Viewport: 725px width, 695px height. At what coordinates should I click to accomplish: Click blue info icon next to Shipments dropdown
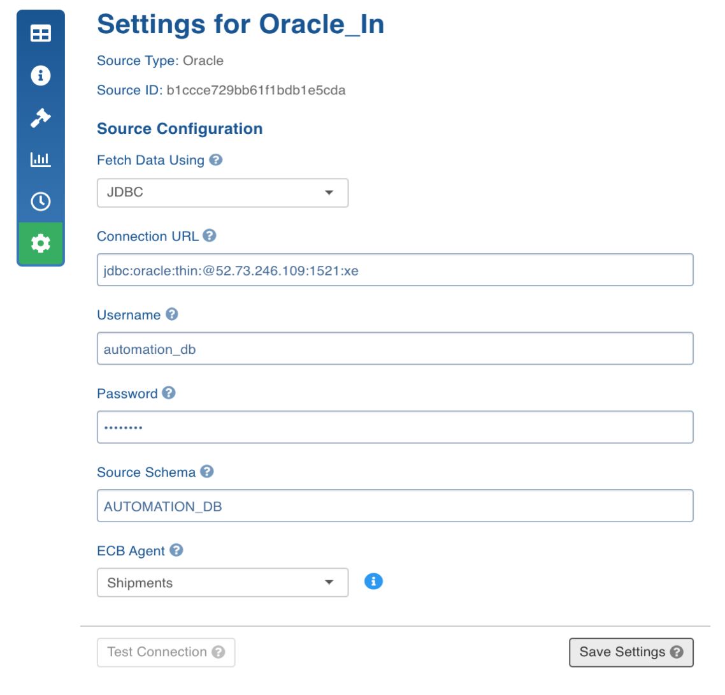tap(373, 581)
